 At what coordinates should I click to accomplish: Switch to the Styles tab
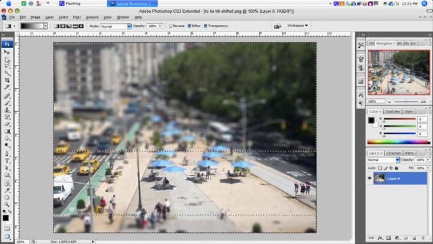pos(409,111)
